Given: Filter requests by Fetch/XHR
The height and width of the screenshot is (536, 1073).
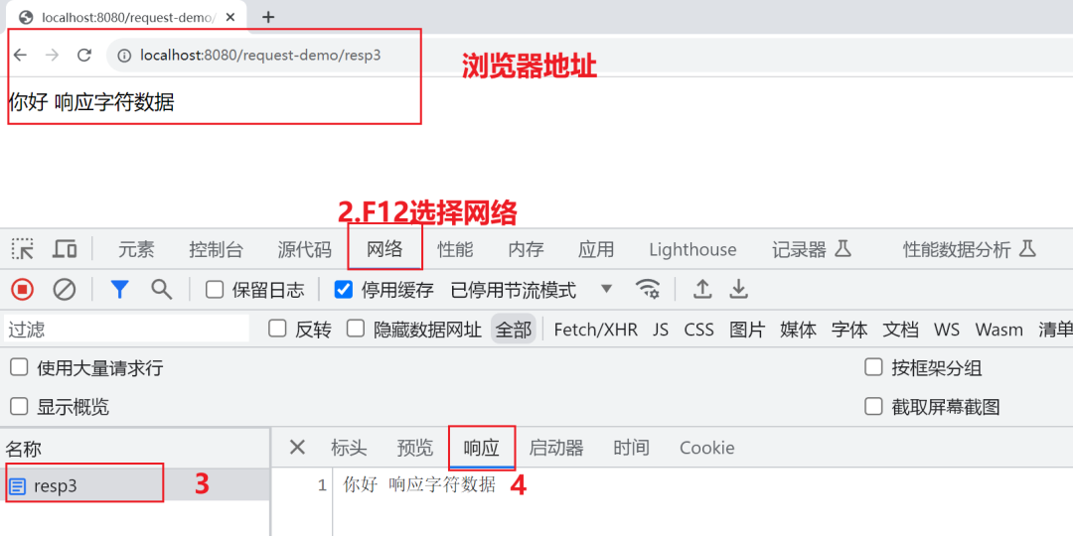Looking at the screenshot, I should [595, 331].
